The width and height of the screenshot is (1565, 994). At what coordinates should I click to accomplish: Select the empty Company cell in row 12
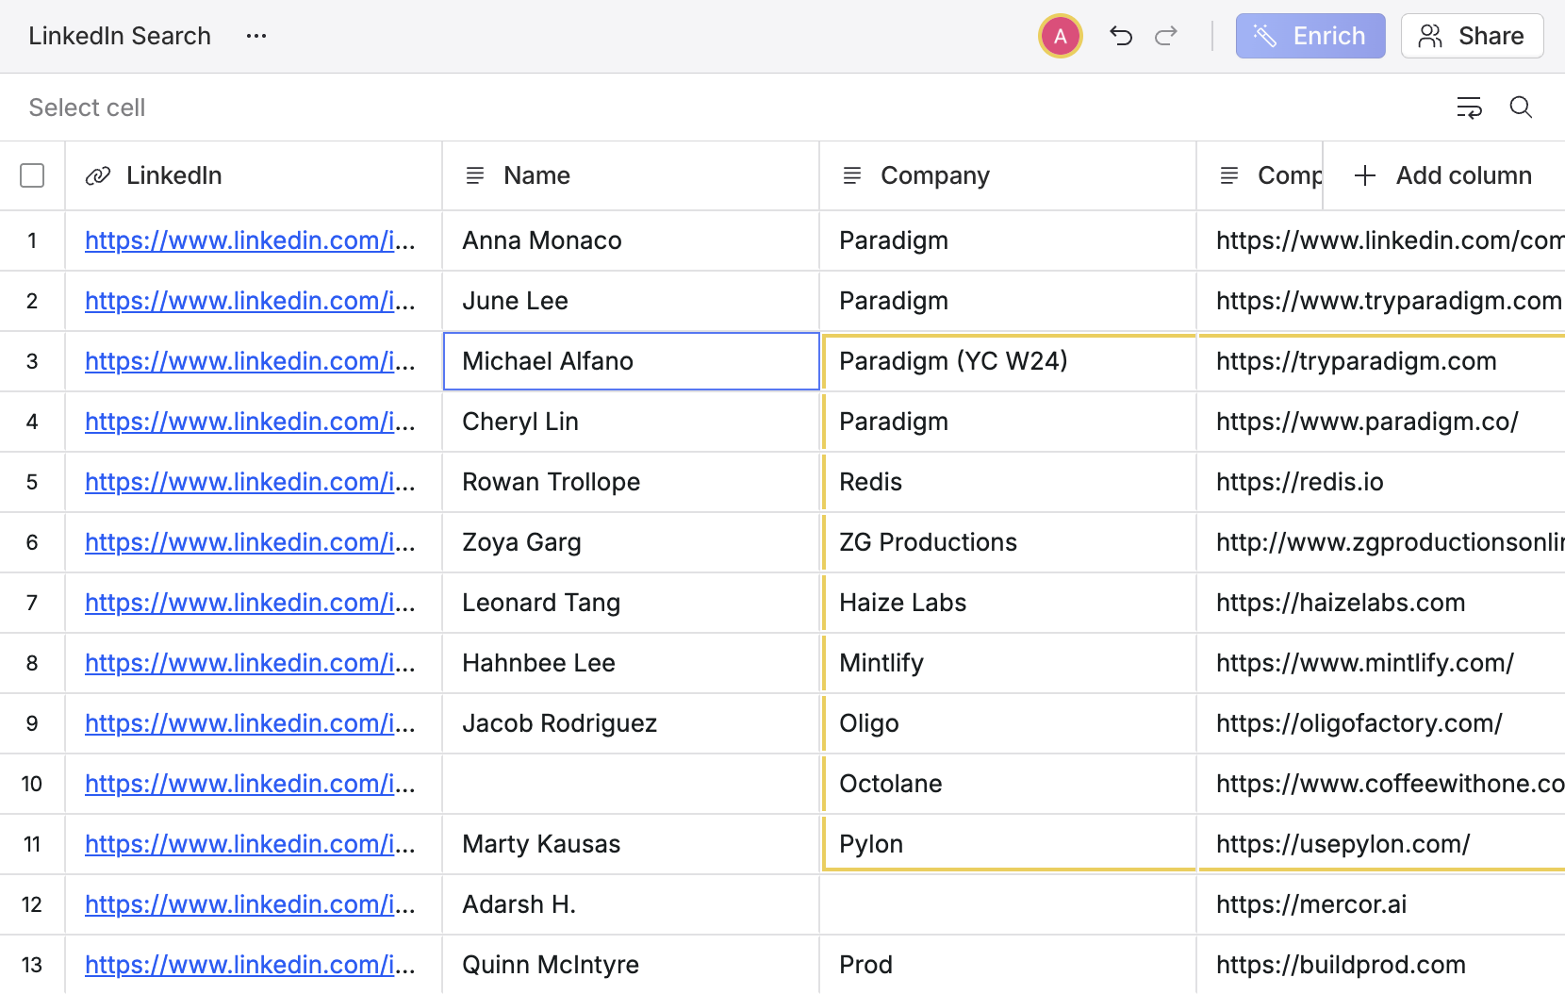pos(1008,904)
